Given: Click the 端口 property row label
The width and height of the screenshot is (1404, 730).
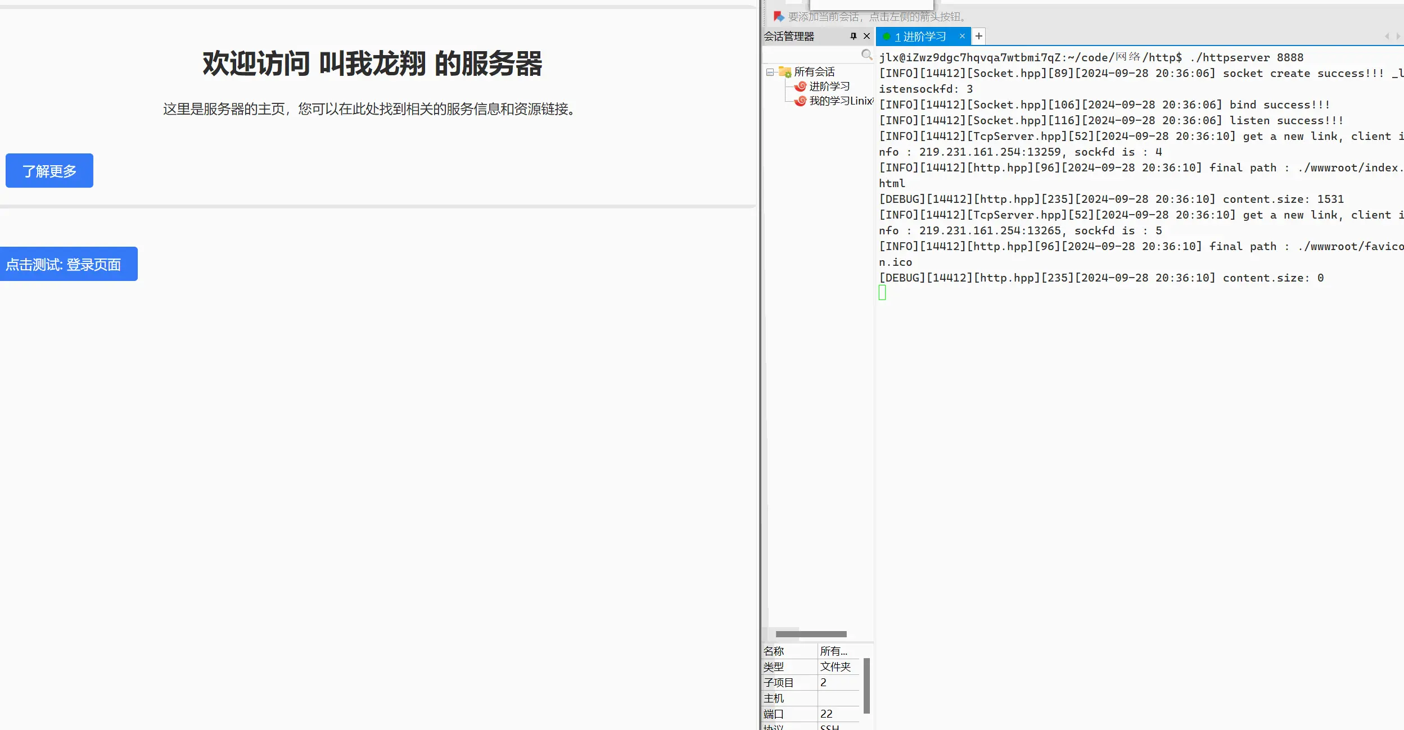Looking at the screenshot, I should (x=774, y=714).
